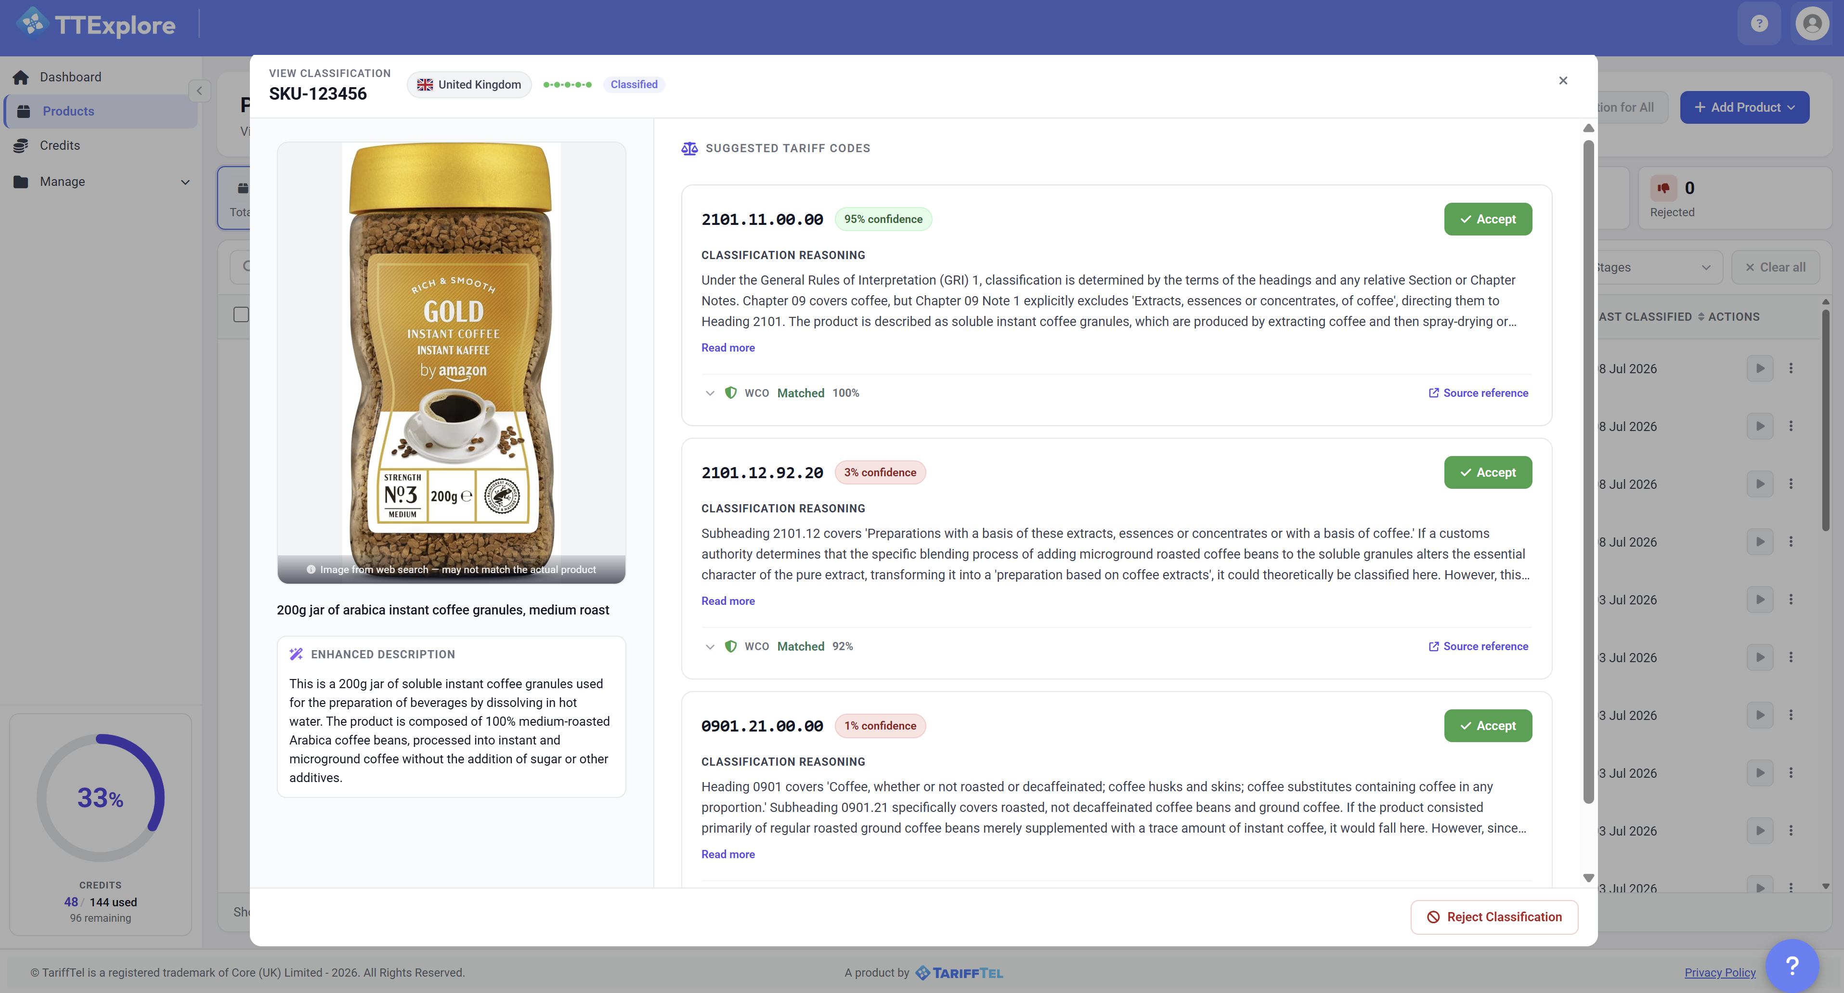The image size is (1844, 993).
Task: Click the play button on the first 3 Jul 2026 row
Action: pos(1760,600)
